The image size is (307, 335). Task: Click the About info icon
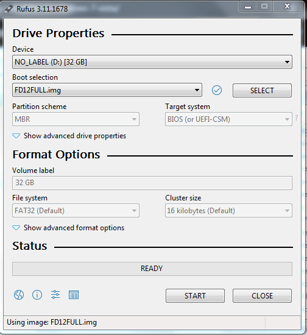click(x=37, y=295)
